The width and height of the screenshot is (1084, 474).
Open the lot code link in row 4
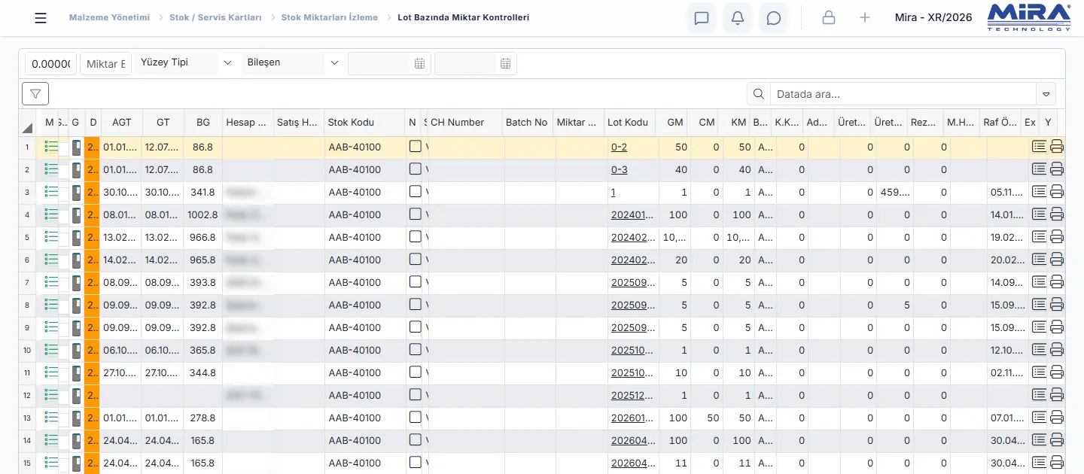pyautogui.click(x=632, y=215)
